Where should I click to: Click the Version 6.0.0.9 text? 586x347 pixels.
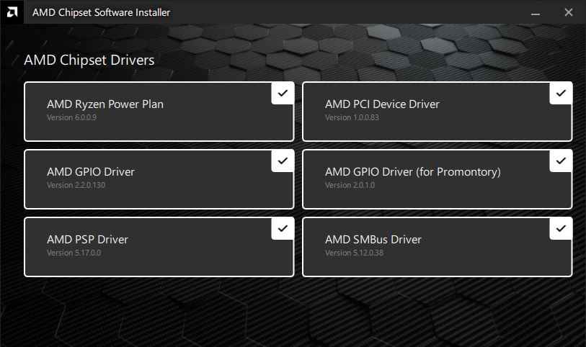[71, 117]
